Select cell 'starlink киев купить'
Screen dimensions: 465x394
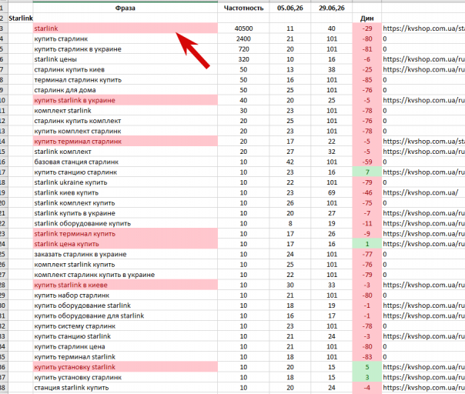click(x=125, y=192)
